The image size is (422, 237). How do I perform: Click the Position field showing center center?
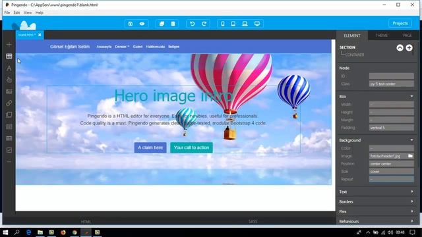(x=391, y=164)
